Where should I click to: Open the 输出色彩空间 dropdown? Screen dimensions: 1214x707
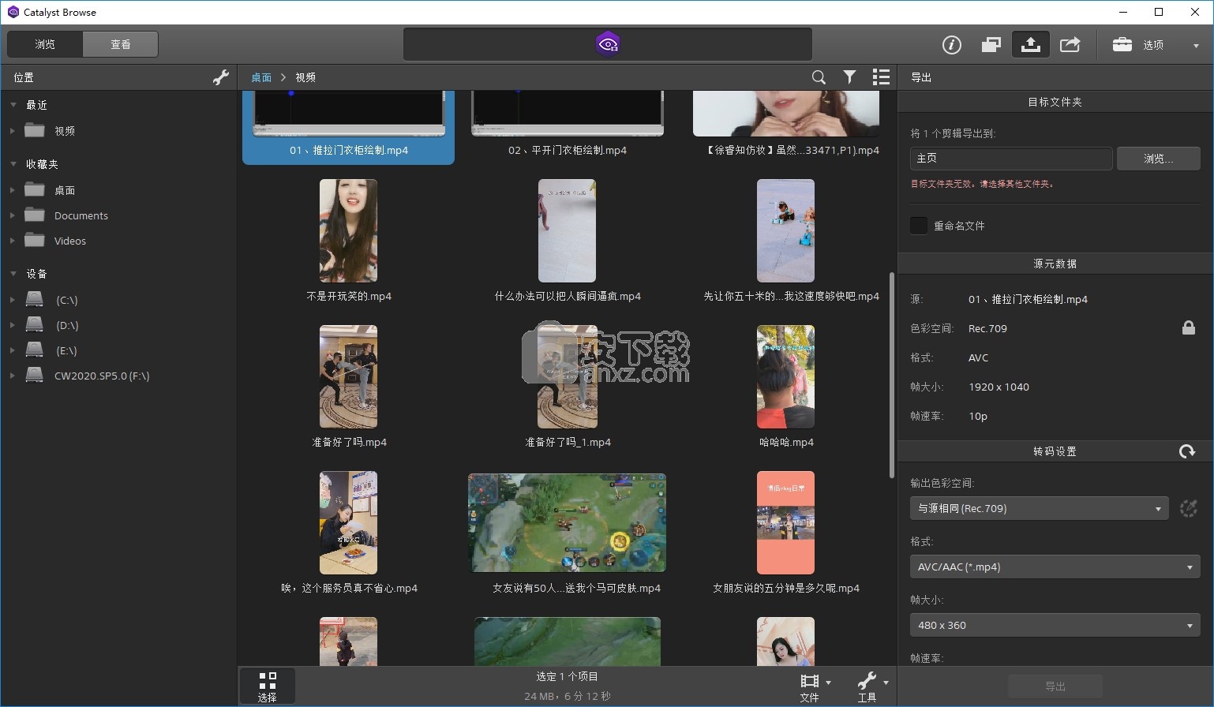pos(1039,508)
